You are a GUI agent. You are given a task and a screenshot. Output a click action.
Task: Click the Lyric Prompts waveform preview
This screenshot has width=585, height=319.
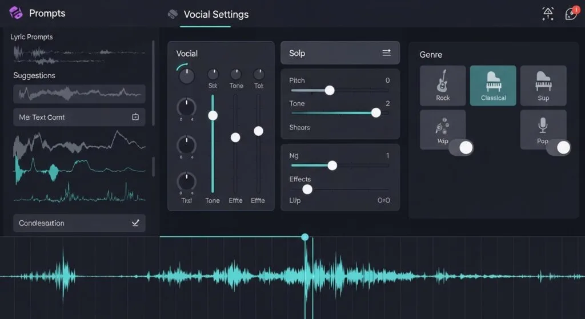coord(79,54)
